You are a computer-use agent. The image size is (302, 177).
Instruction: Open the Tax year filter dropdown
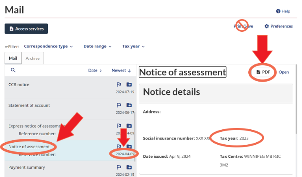(x=133, y=46)
